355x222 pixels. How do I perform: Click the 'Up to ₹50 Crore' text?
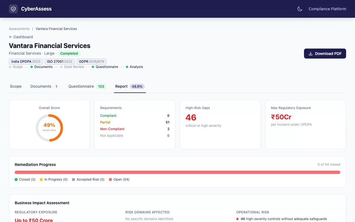(x=34, y=220)
